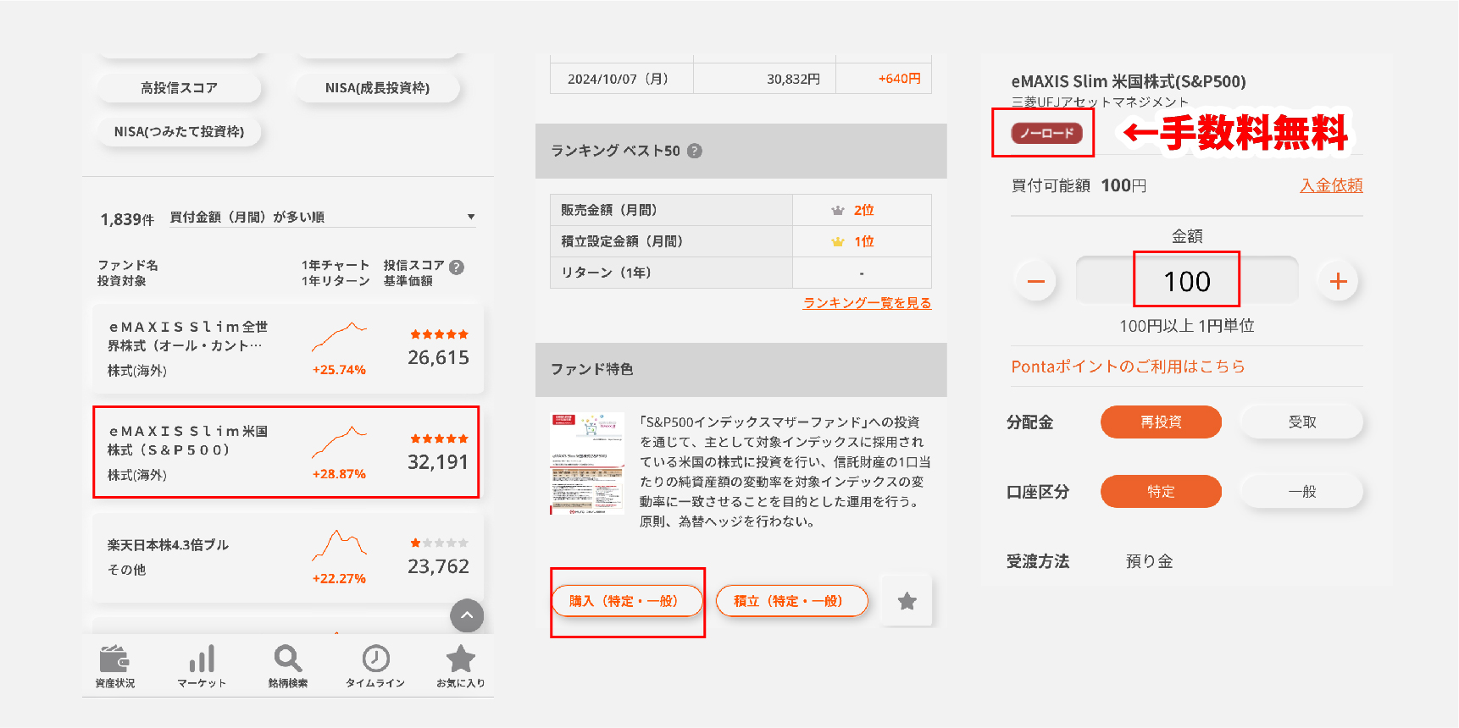Click the scroll-to-top arrow button

click(467, 615)
